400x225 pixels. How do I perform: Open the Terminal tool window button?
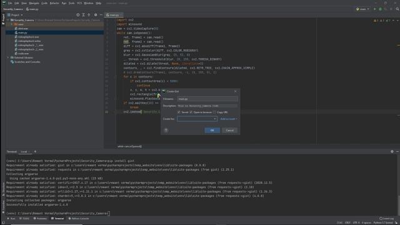57,219
